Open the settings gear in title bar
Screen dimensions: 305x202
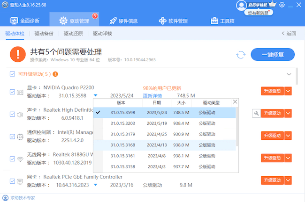pos(282,5)
